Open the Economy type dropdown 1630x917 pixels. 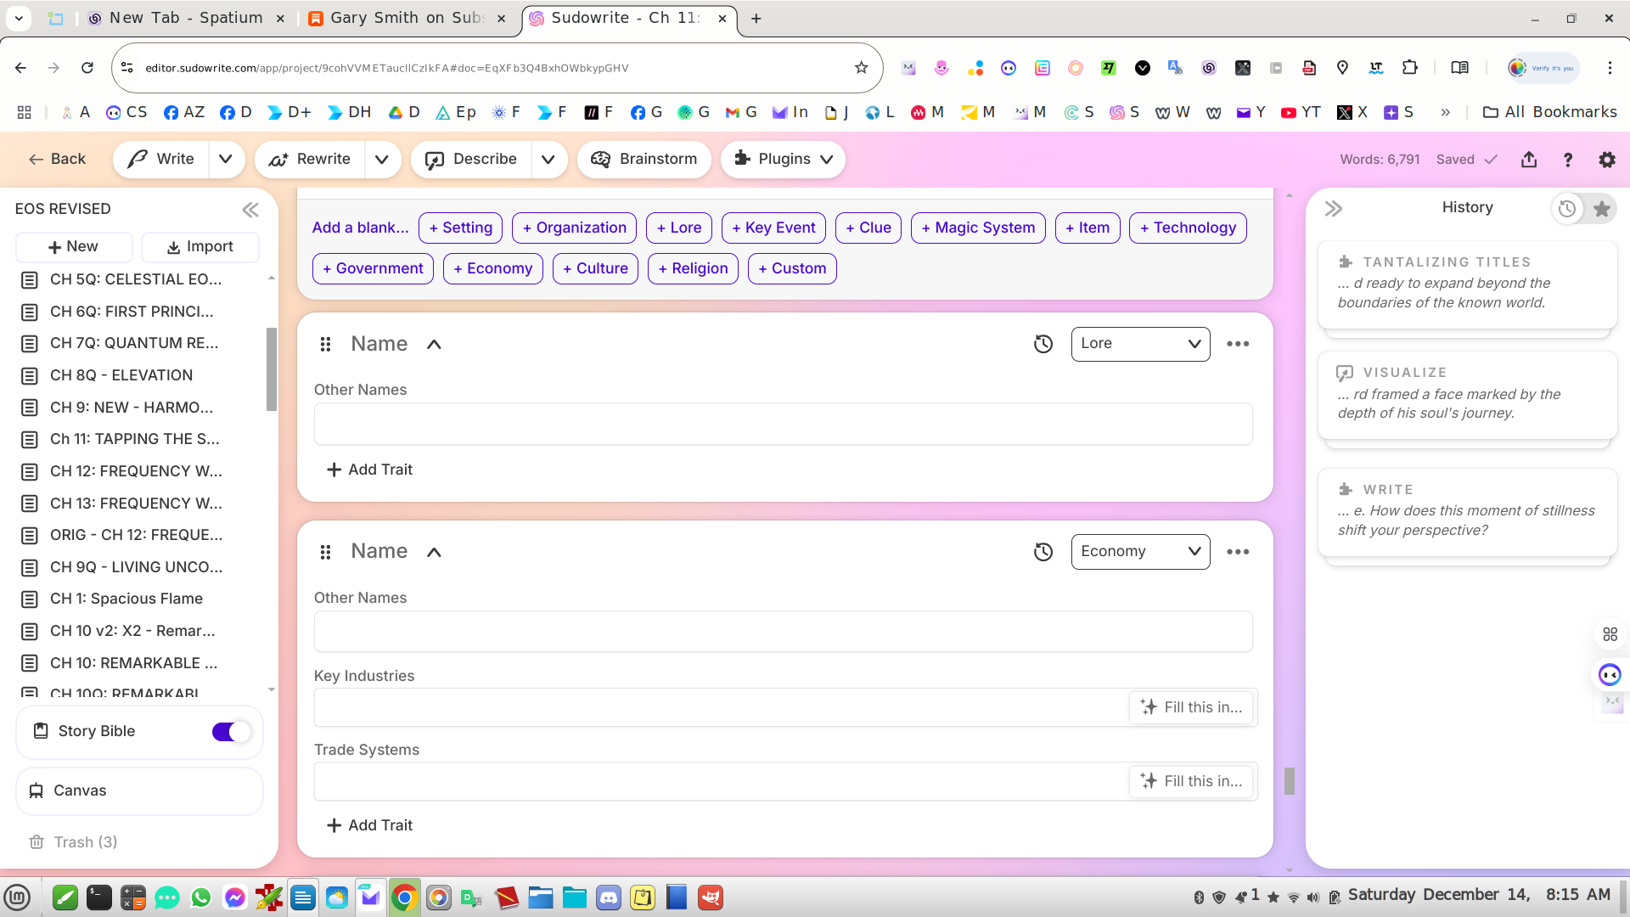pos(1140,552)
